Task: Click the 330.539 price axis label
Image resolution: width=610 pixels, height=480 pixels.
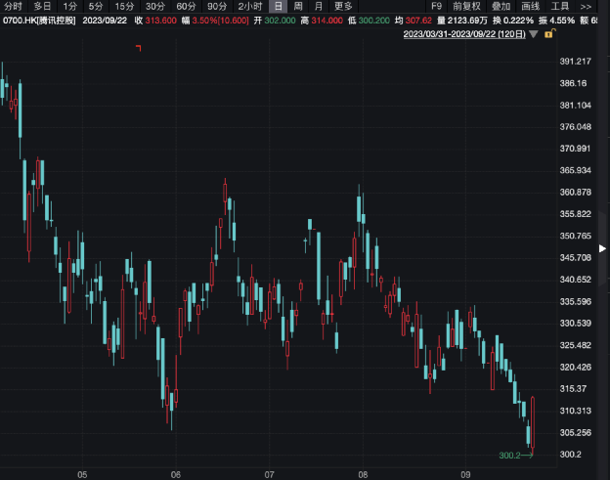Action: [576, 324]
